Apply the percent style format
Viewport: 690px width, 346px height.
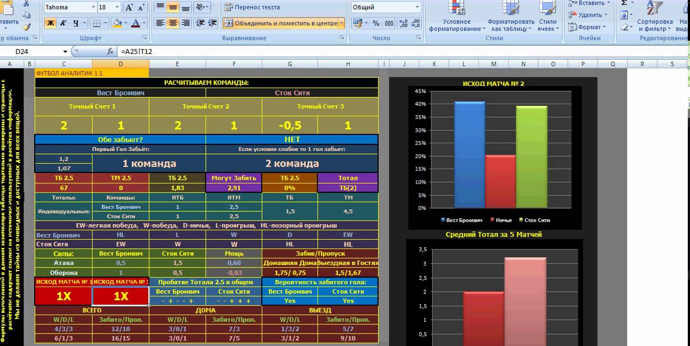(x=376, y=23)
